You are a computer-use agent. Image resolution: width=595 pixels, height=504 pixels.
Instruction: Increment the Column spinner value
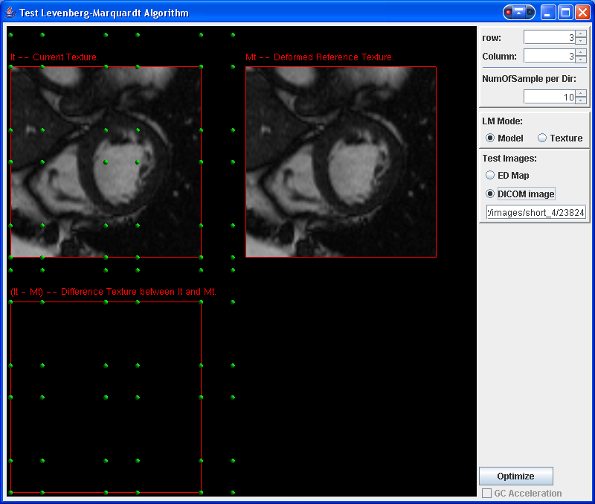point(581,53)
